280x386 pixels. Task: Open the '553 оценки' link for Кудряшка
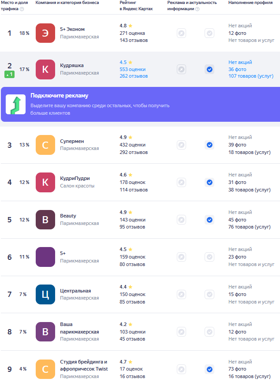133,69
